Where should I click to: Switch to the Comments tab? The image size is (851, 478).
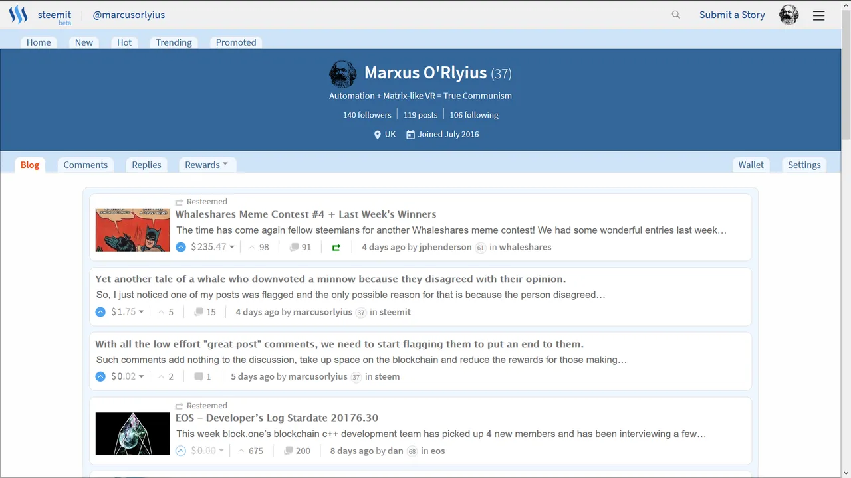pos(86,165)
